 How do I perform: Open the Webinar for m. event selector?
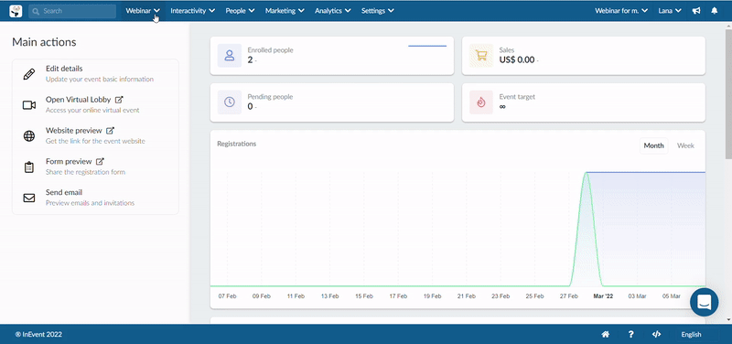tap(621, 11)
